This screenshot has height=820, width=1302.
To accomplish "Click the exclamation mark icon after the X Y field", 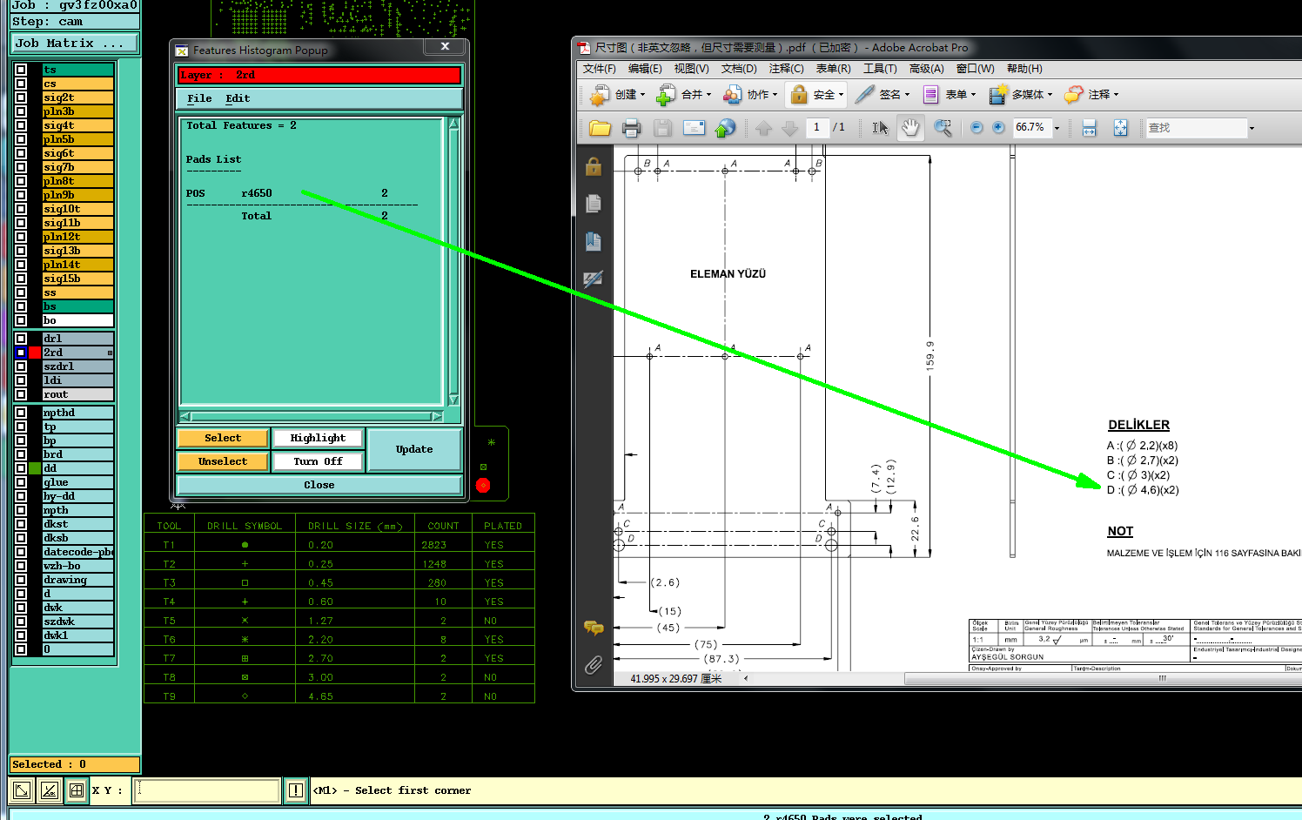I will (x=296, y=790).
